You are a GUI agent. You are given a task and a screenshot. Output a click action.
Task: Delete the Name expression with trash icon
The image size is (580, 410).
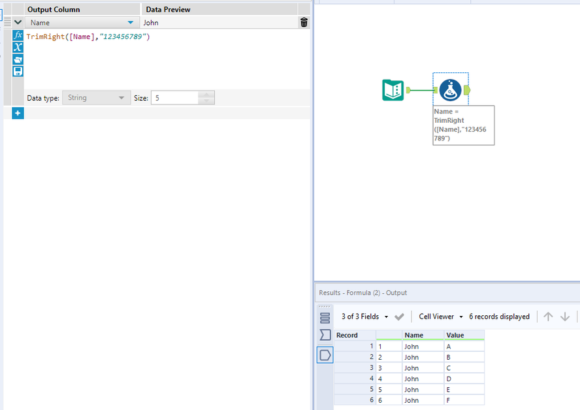(304, 23)
